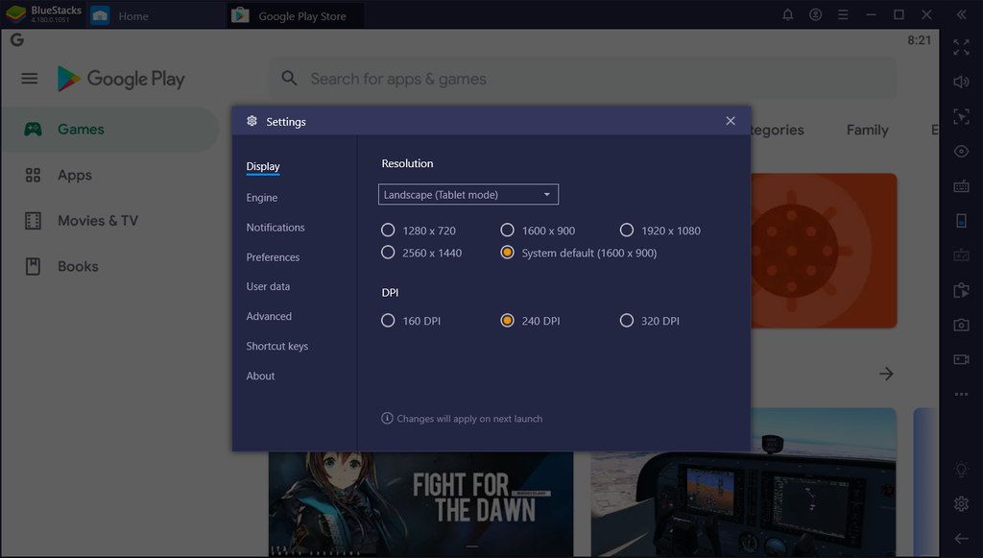Open the Landscape (Tablet mode) dropdown
983x558 pixels.
[468, 194]
